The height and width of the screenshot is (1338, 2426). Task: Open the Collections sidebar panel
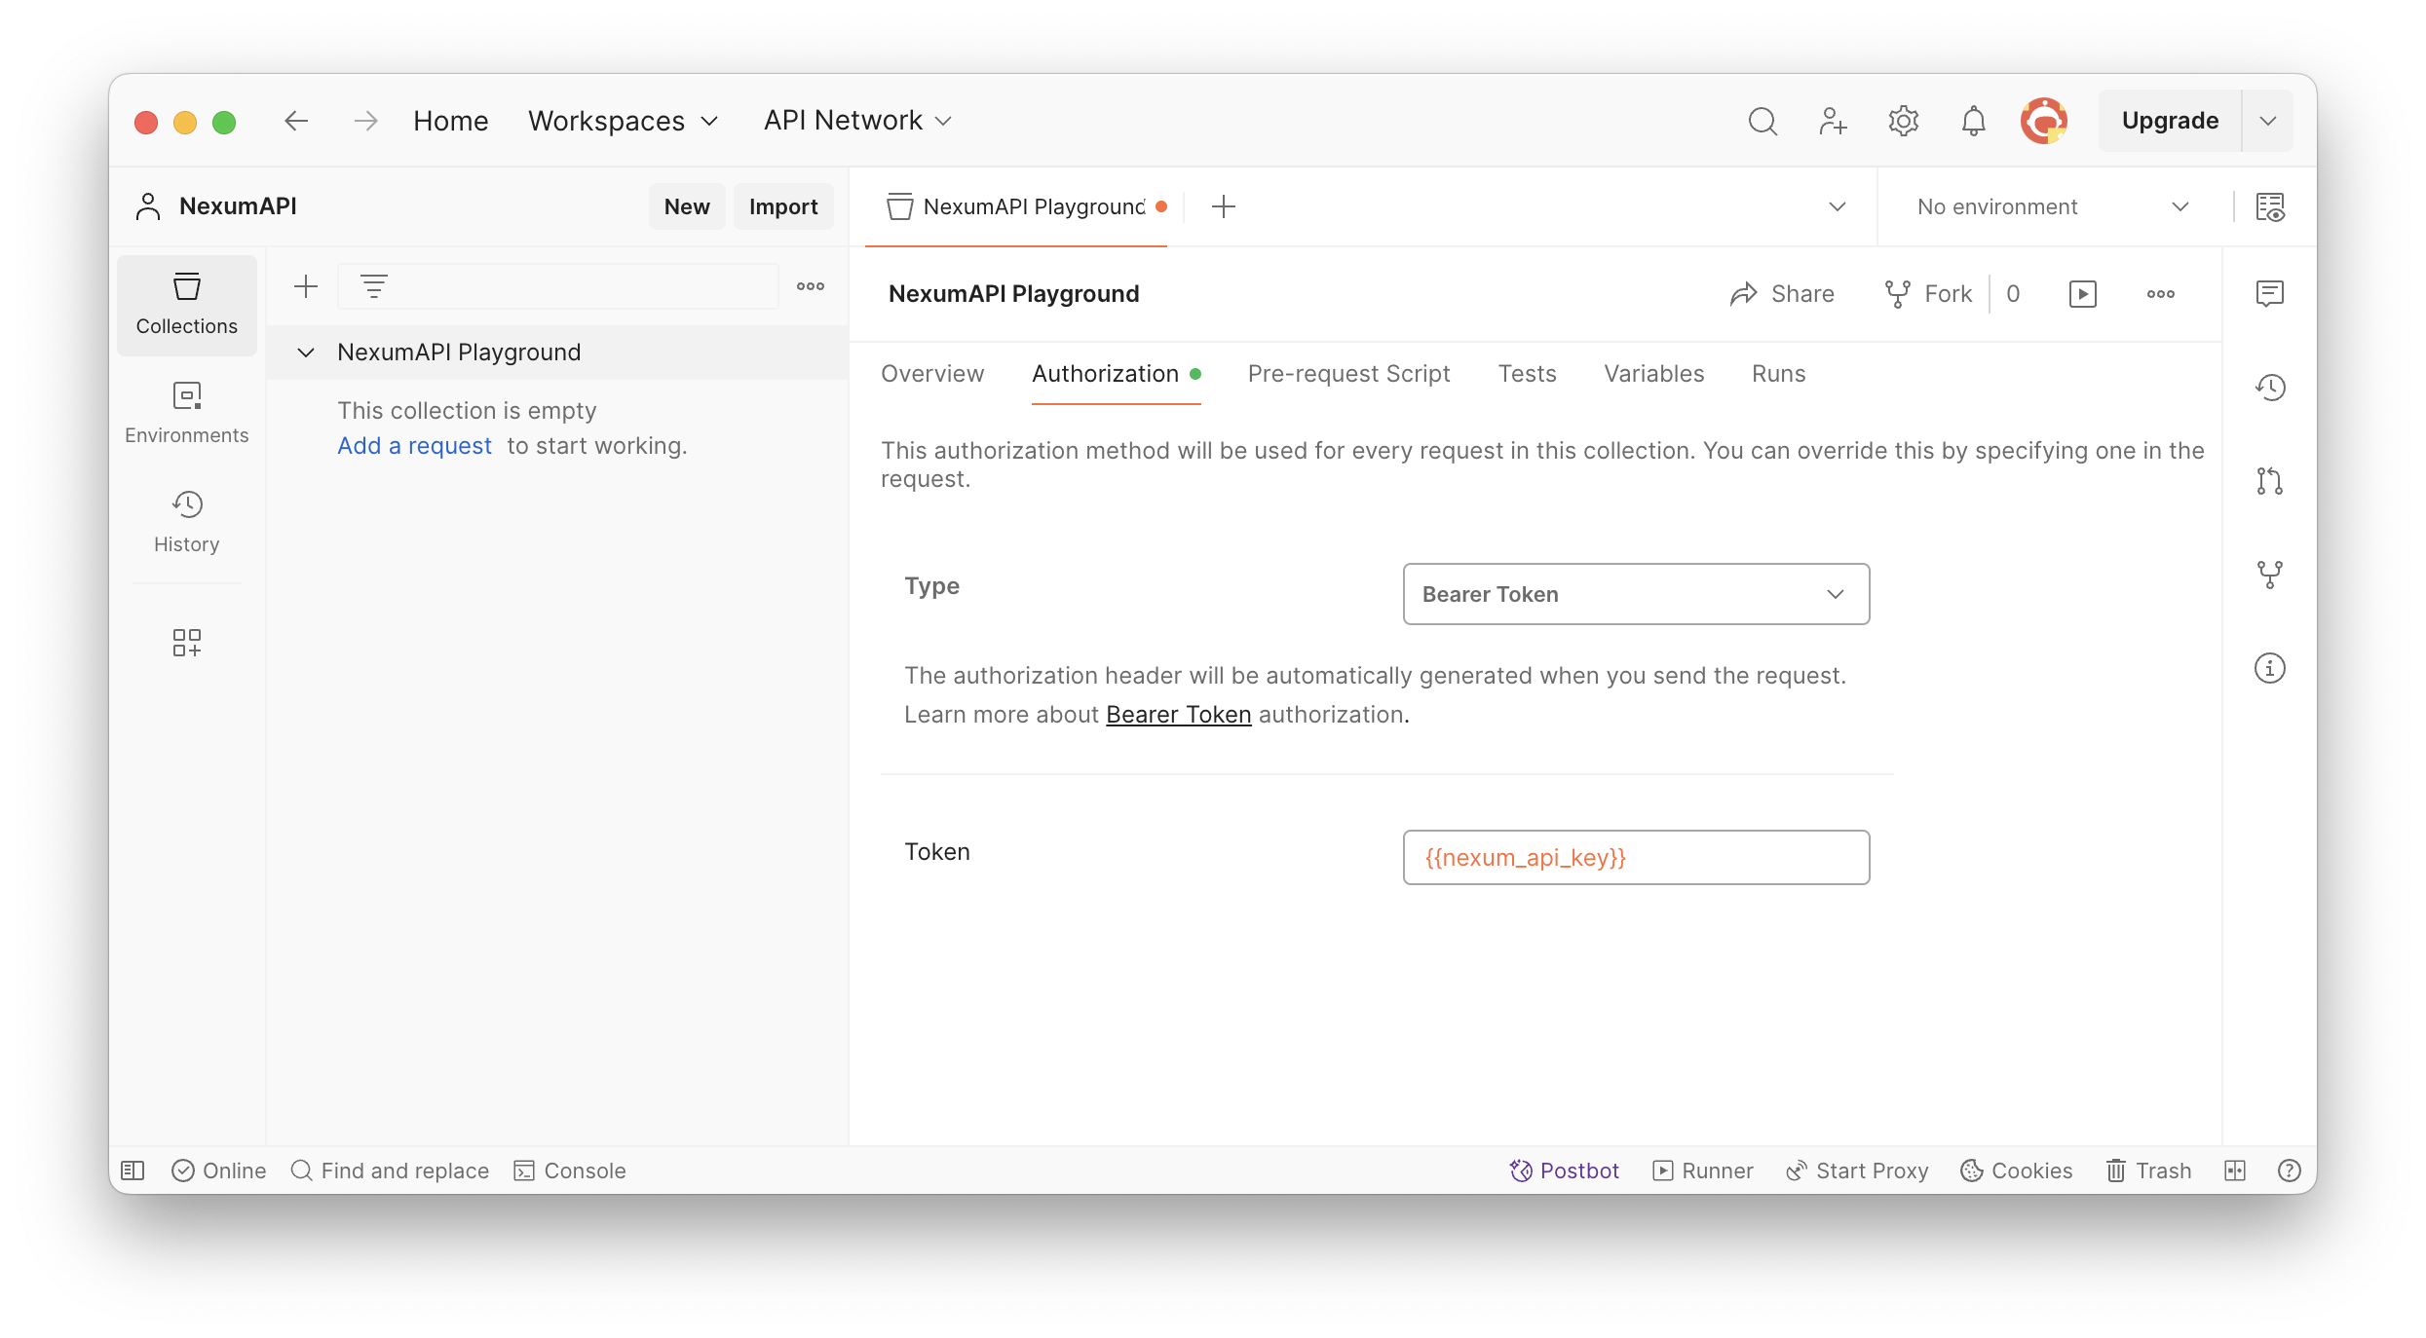point(186,305)
